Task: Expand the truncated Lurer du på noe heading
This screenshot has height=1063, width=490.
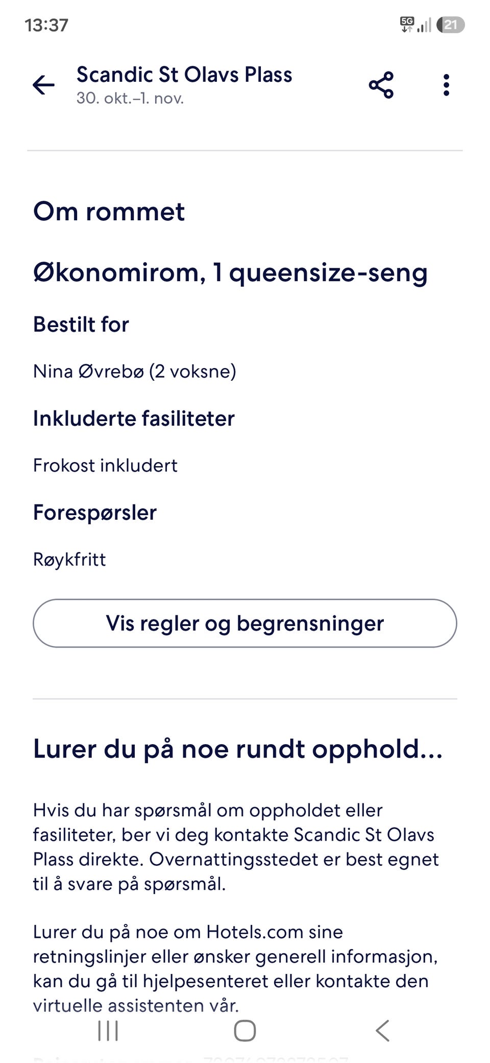Action: [238, 750]
